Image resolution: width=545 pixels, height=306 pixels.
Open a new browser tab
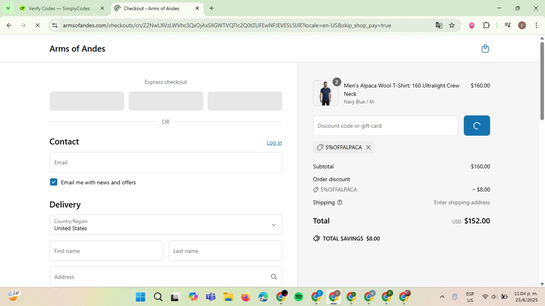[212, 8]
